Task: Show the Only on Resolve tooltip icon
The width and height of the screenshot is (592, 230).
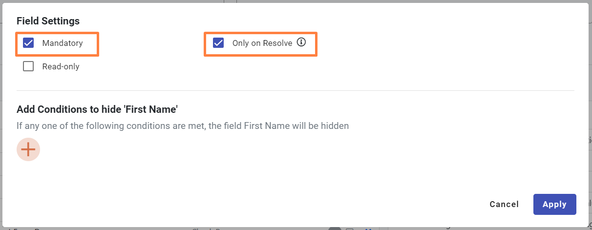Action: point(301,42)
